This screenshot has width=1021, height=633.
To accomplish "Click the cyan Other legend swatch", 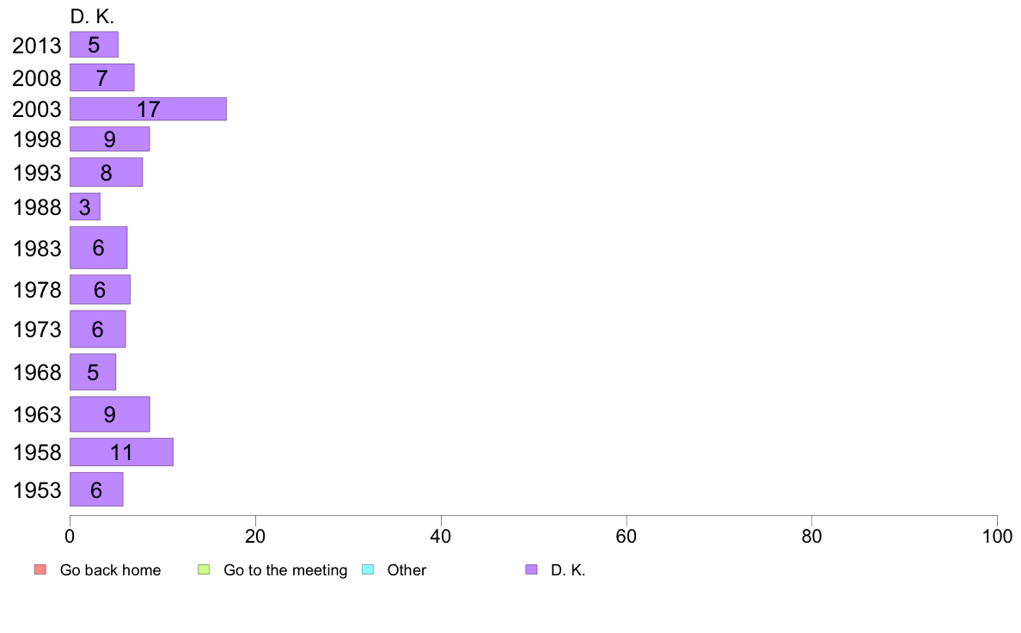I will coord(368,569).
